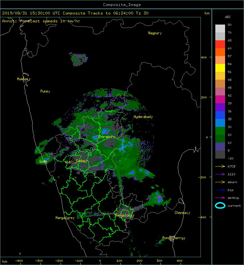The image size is (244, 265).
Task: Select the Chennai city label
Action: [x=182, y=213]
